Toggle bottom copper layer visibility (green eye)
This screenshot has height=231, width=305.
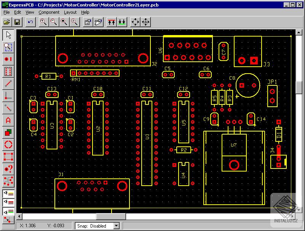8,211
